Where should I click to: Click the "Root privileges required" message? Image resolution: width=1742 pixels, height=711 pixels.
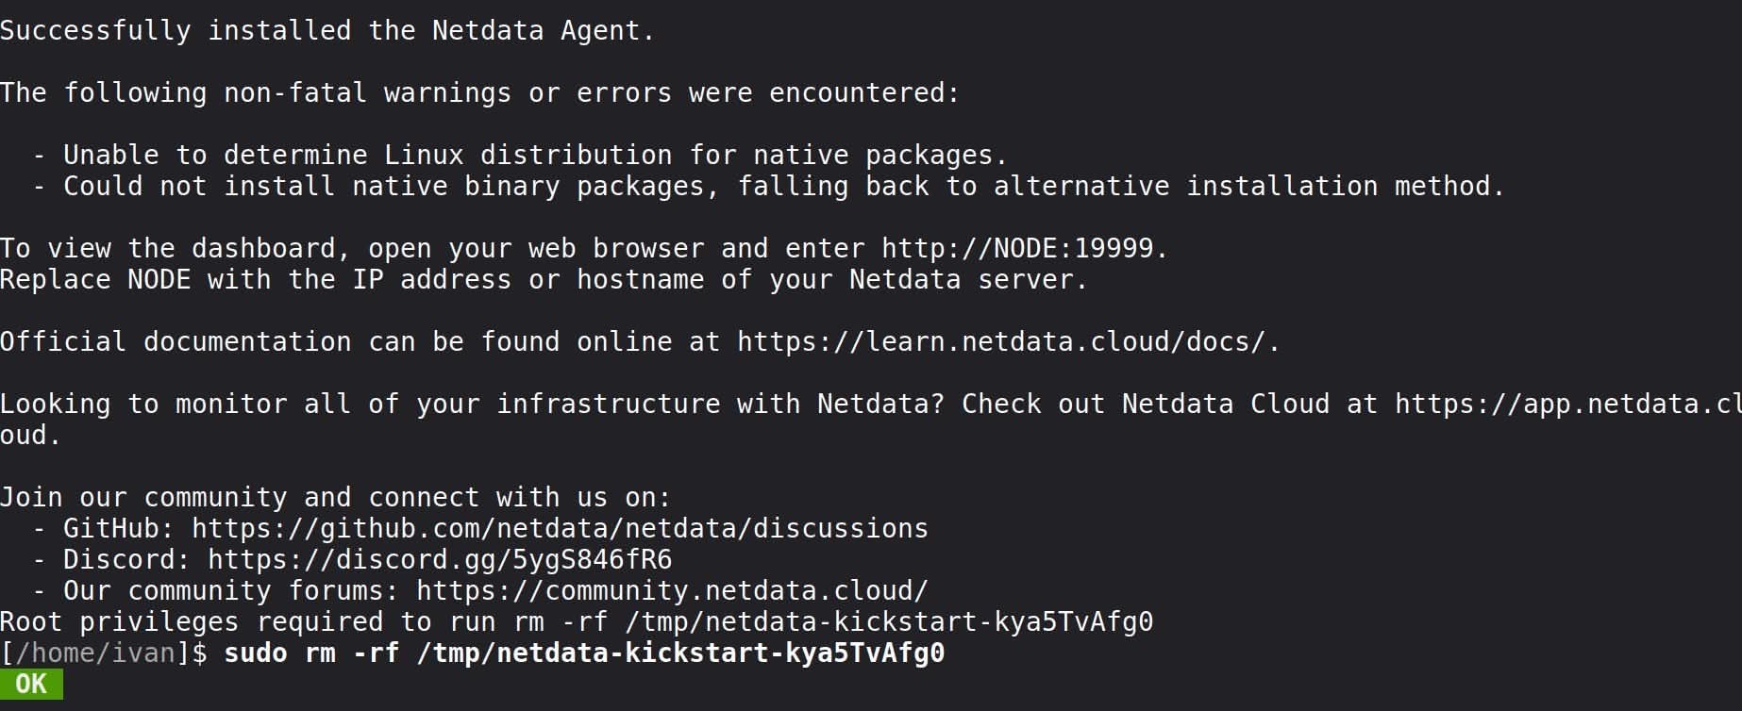point(576,621)
